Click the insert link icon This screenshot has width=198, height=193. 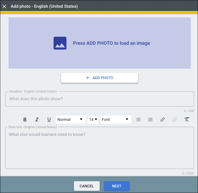(x=163, y=120)
